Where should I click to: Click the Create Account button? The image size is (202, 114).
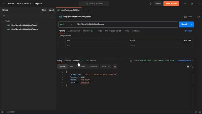coord(171,3)
